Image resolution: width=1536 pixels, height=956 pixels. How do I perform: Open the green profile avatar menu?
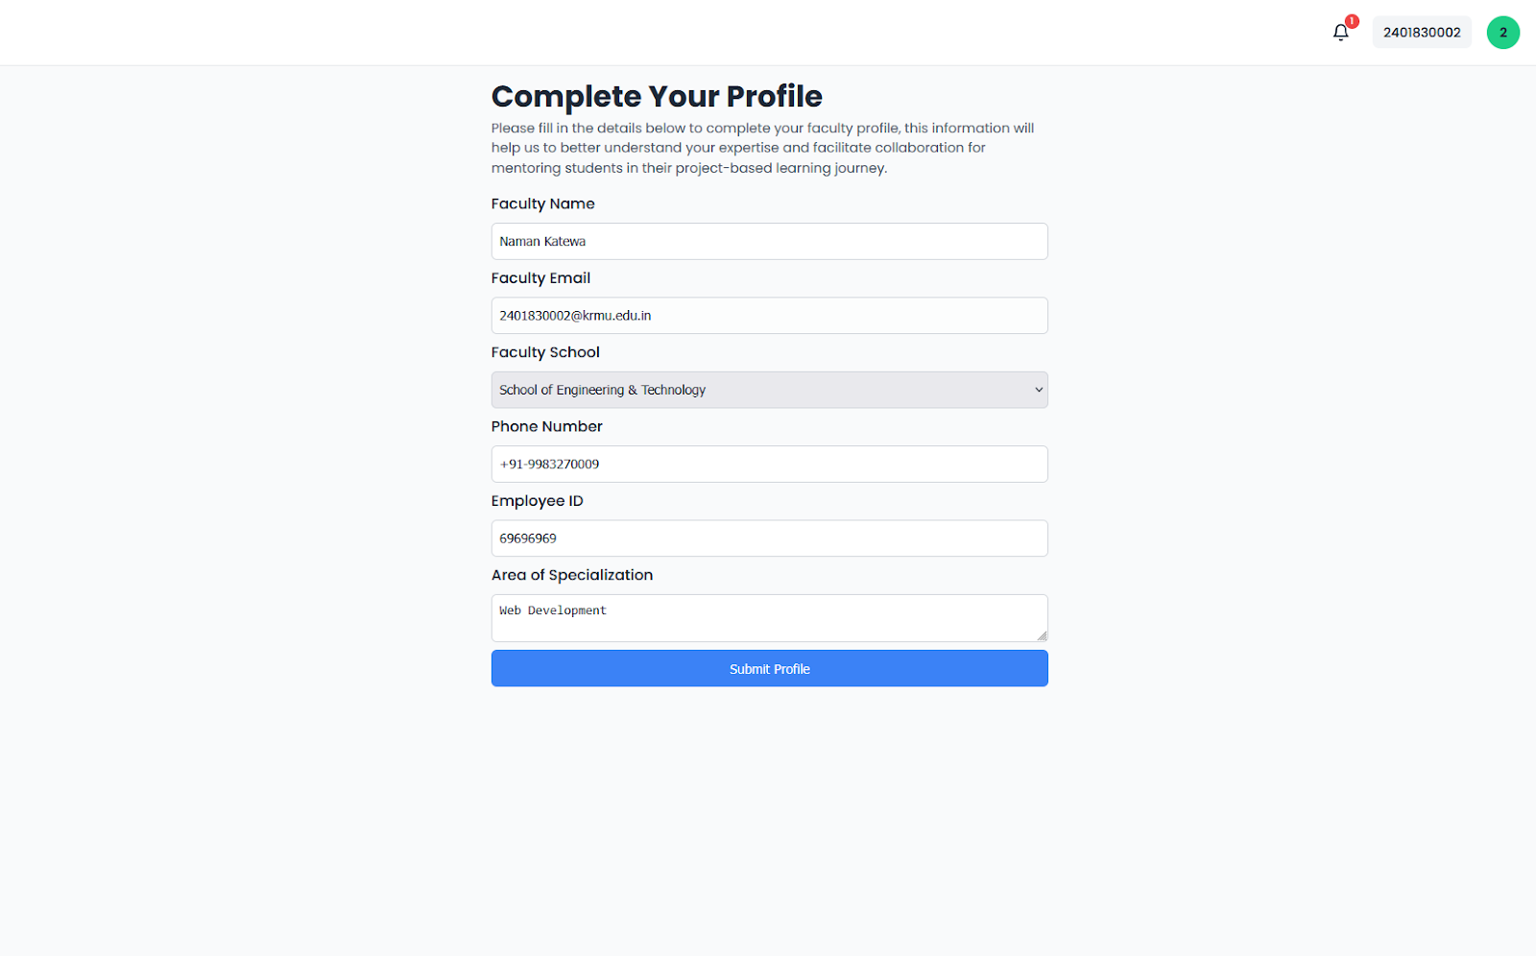point(1502,32)
